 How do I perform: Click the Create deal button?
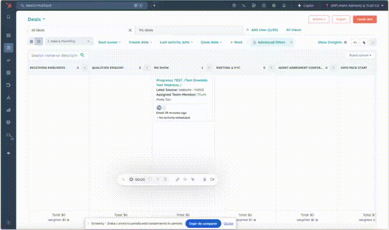[x=365, y=19]
